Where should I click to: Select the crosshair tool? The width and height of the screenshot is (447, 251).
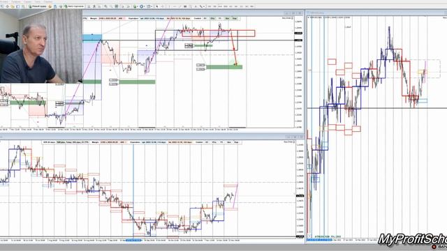162,6
